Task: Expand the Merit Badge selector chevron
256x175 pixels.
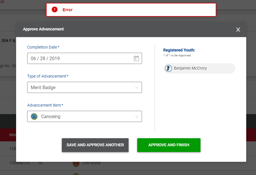Action: coord(137,87)
